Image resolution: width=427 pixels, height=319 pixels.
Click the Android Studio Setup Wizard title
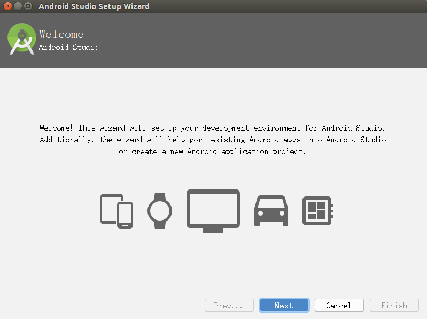pyautogui.click(x=94, y=6)
